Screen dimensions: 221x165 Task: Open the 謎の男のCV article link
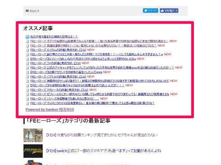point(97,54)
